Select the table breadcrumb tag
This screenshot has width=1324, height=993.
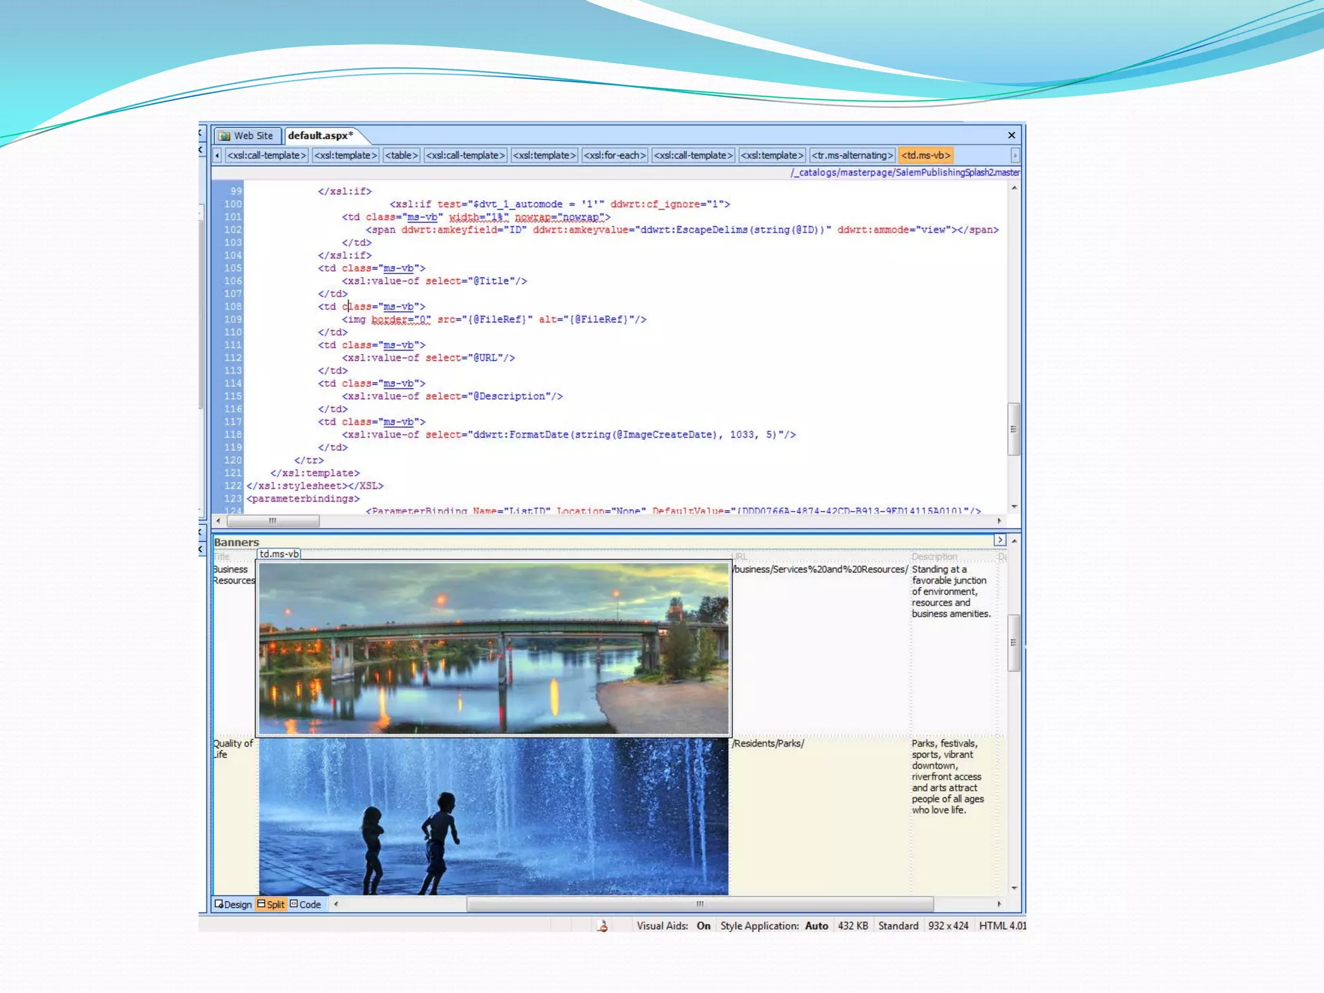coord(401,155)
